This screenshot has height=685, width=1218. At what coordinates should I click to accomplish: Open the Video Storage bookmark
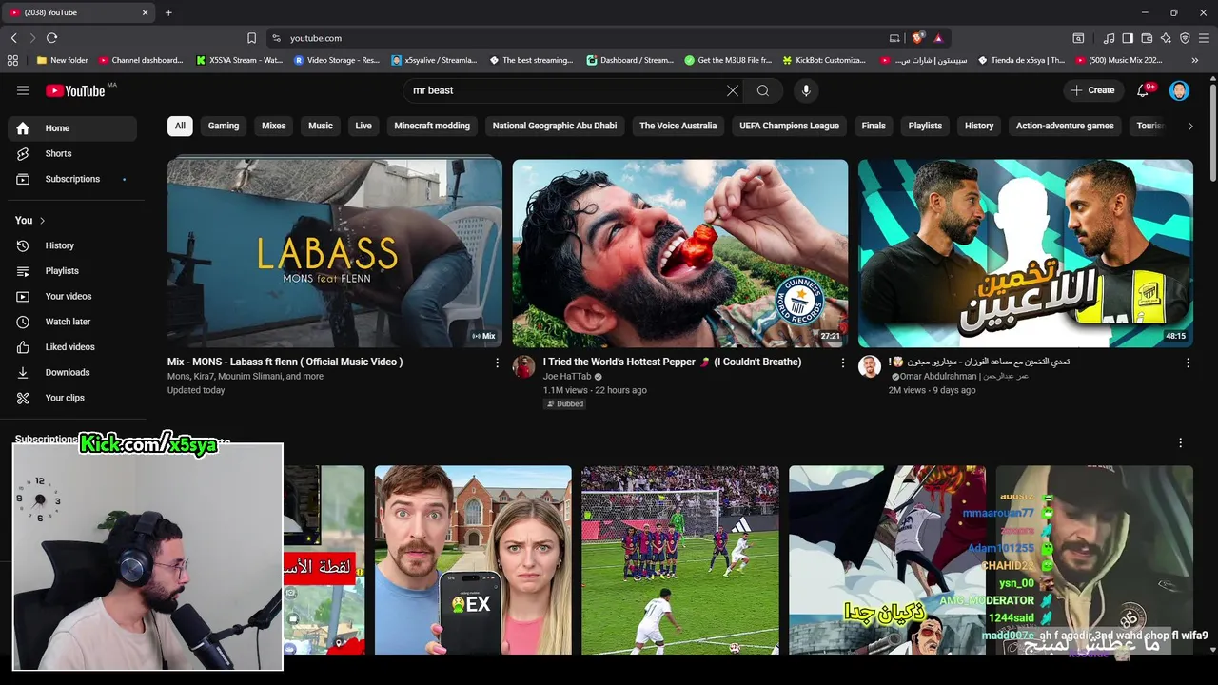[x=337, y=60]
